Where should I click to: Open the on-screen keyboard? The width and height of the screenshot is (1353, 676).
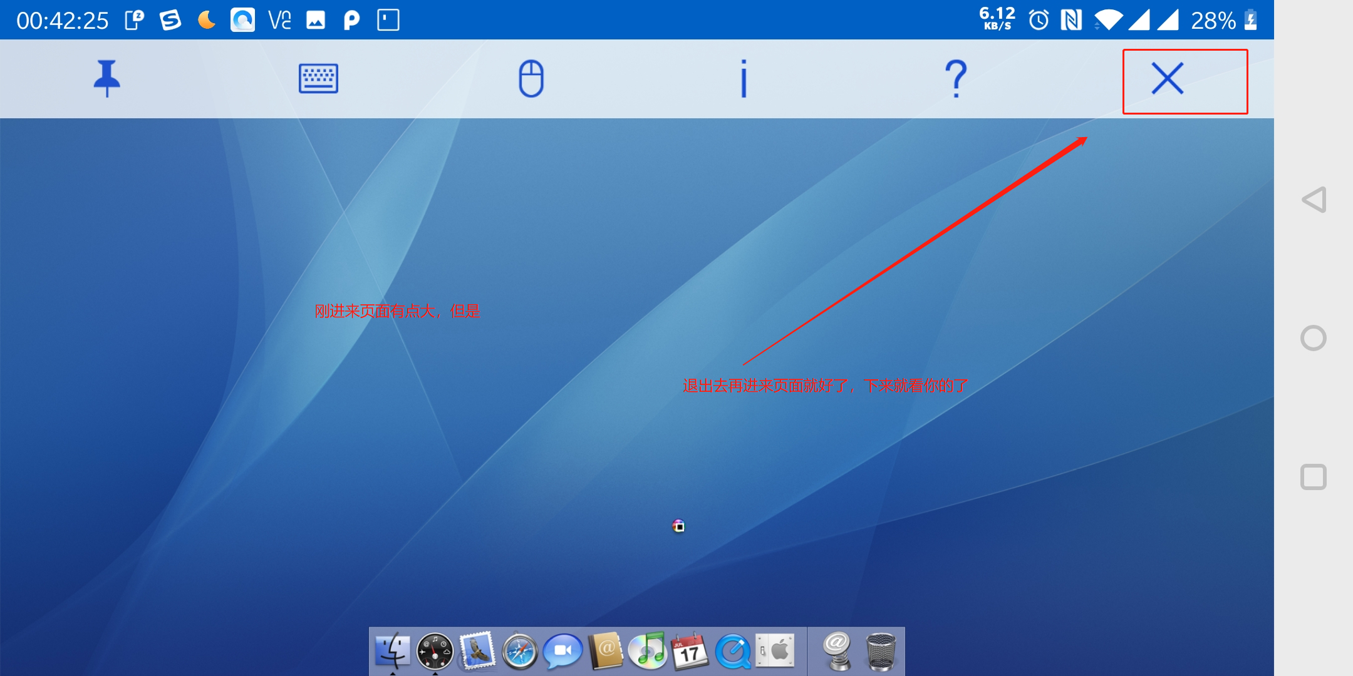tap(318, 78)
